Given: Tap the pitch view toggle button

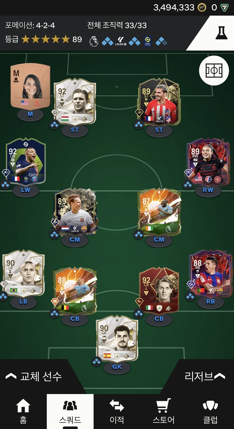Looking at the screenshot, I should [214, 71].
